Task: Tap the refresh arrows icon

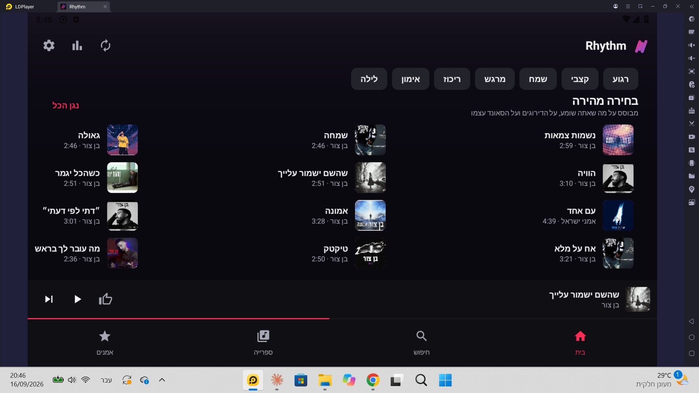Action: [106, 45]
